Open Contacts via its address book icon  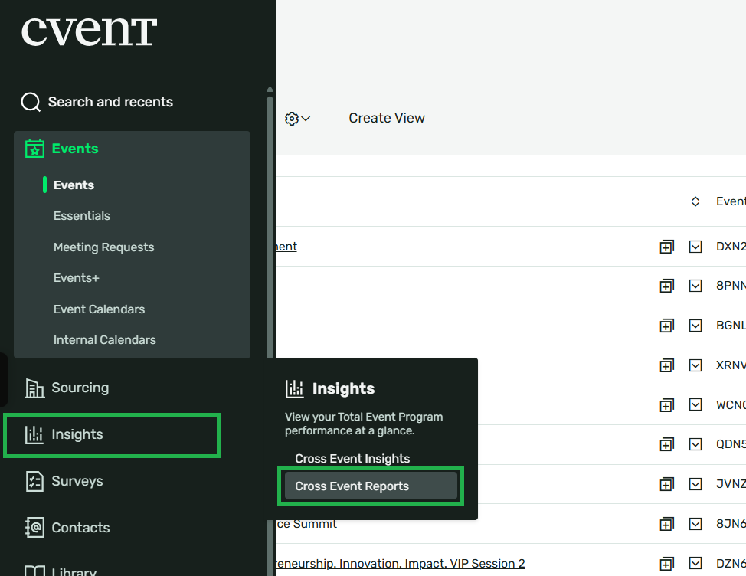[x=34, y=528]
